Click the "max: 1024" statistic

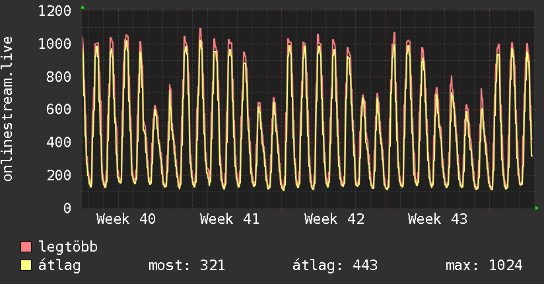[484, 266]
